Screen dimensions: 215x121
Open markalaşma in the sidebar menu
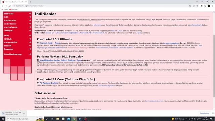(x=11, y=27)
